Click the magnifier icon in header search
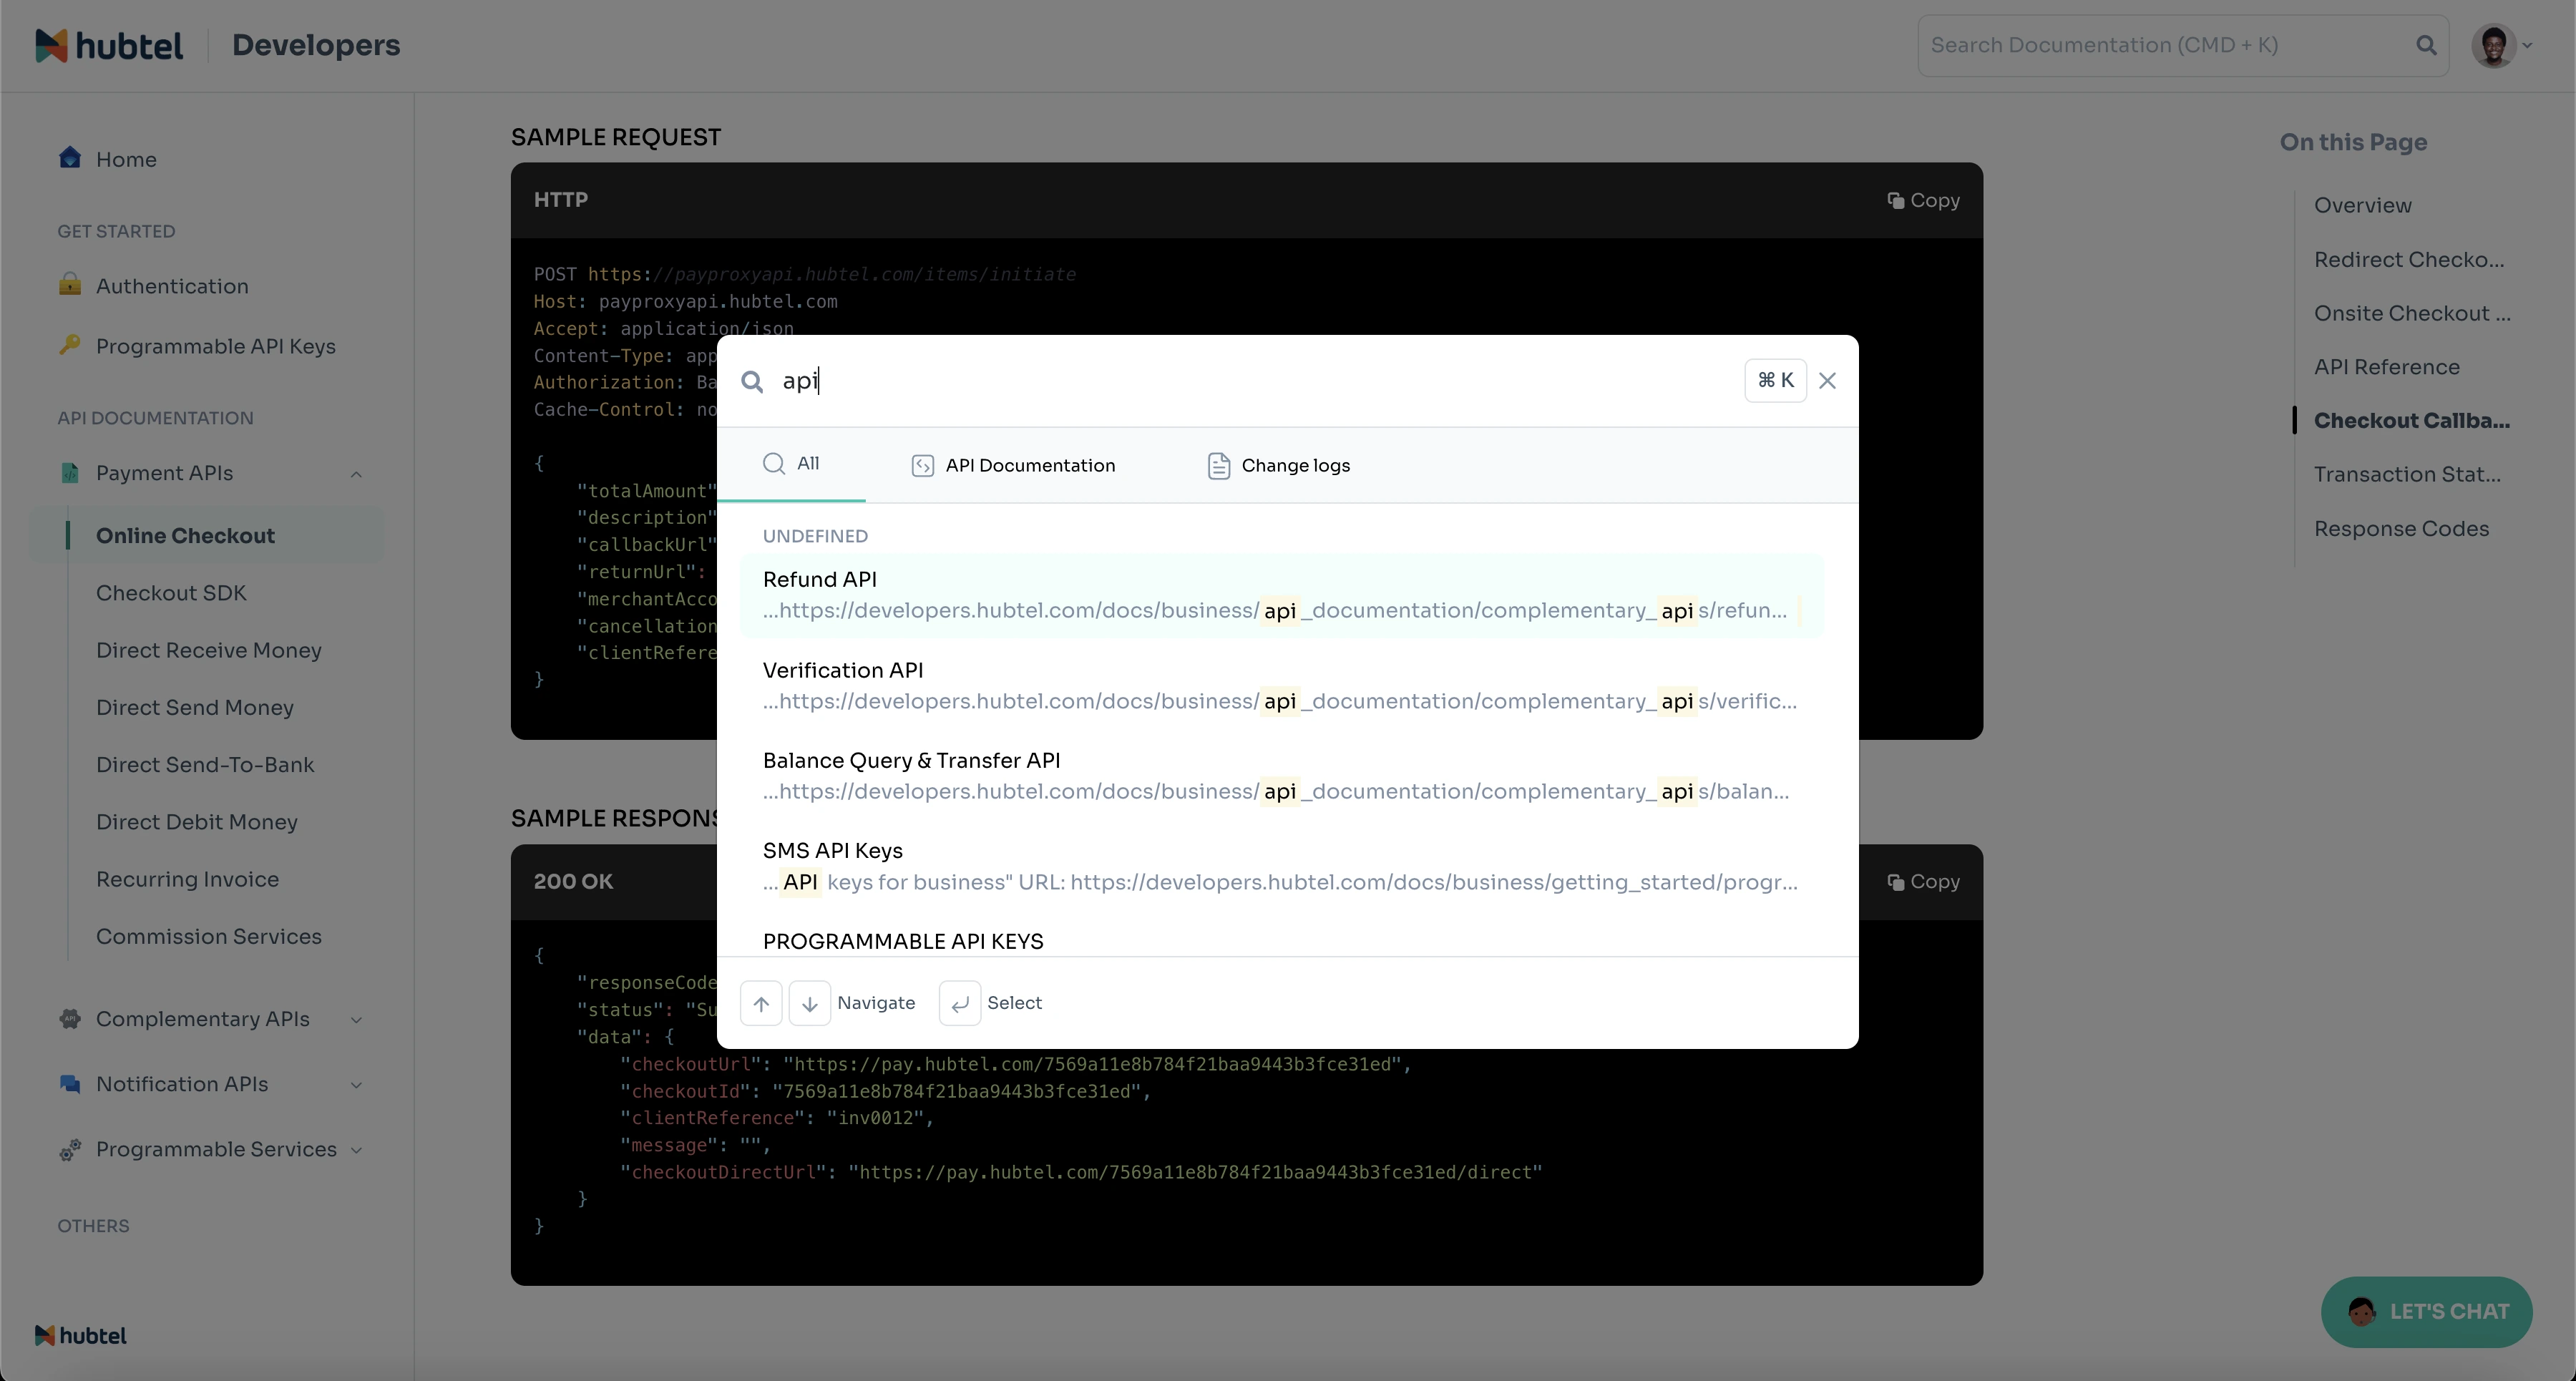Screen dimensions: 2576x1381 2426,45
